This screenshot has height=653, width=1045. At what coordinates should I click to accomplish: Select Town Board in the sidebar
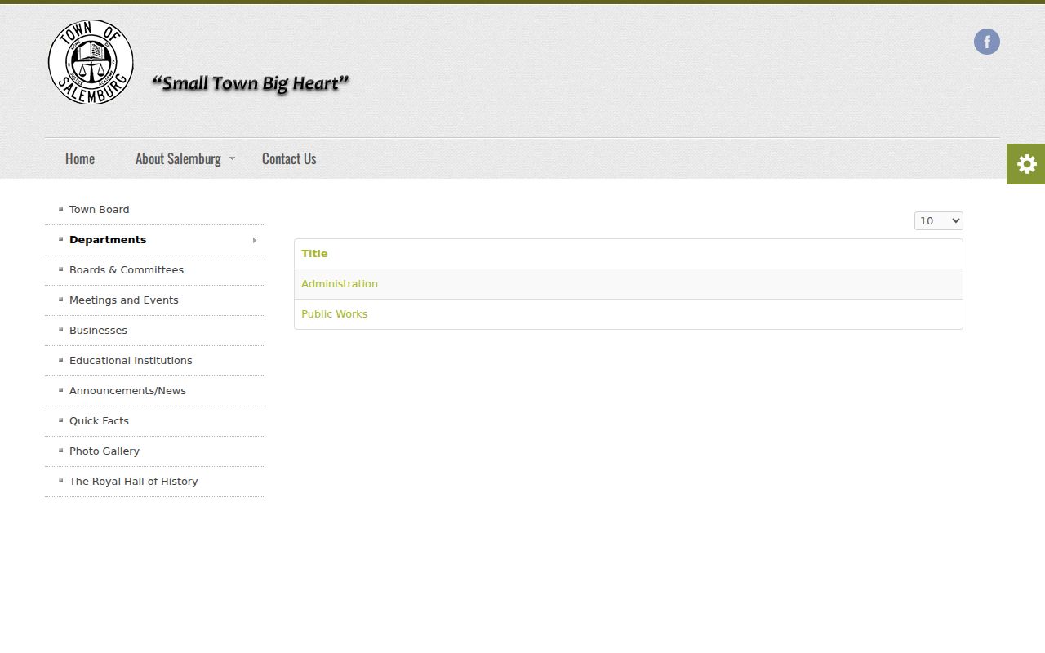100,210
